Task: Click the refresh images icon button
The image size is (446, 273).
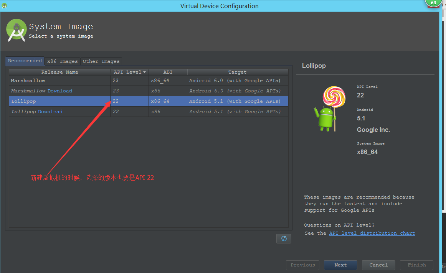Action: [284, 238]
